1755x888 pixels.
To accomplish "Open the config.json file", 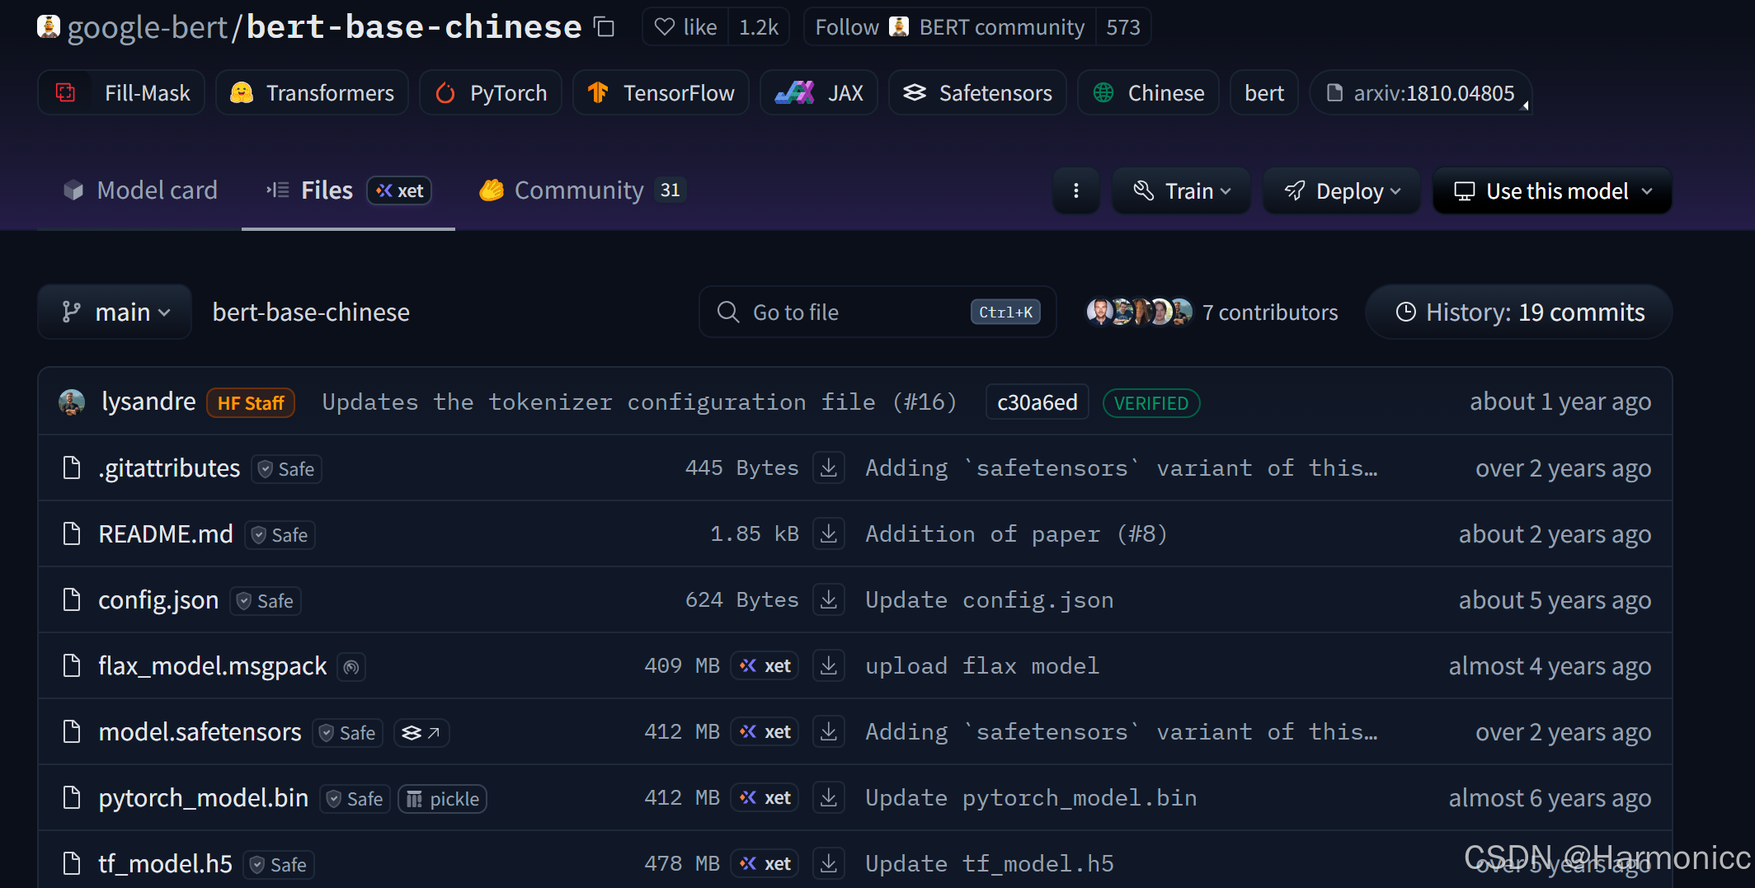I will [158, 600].
